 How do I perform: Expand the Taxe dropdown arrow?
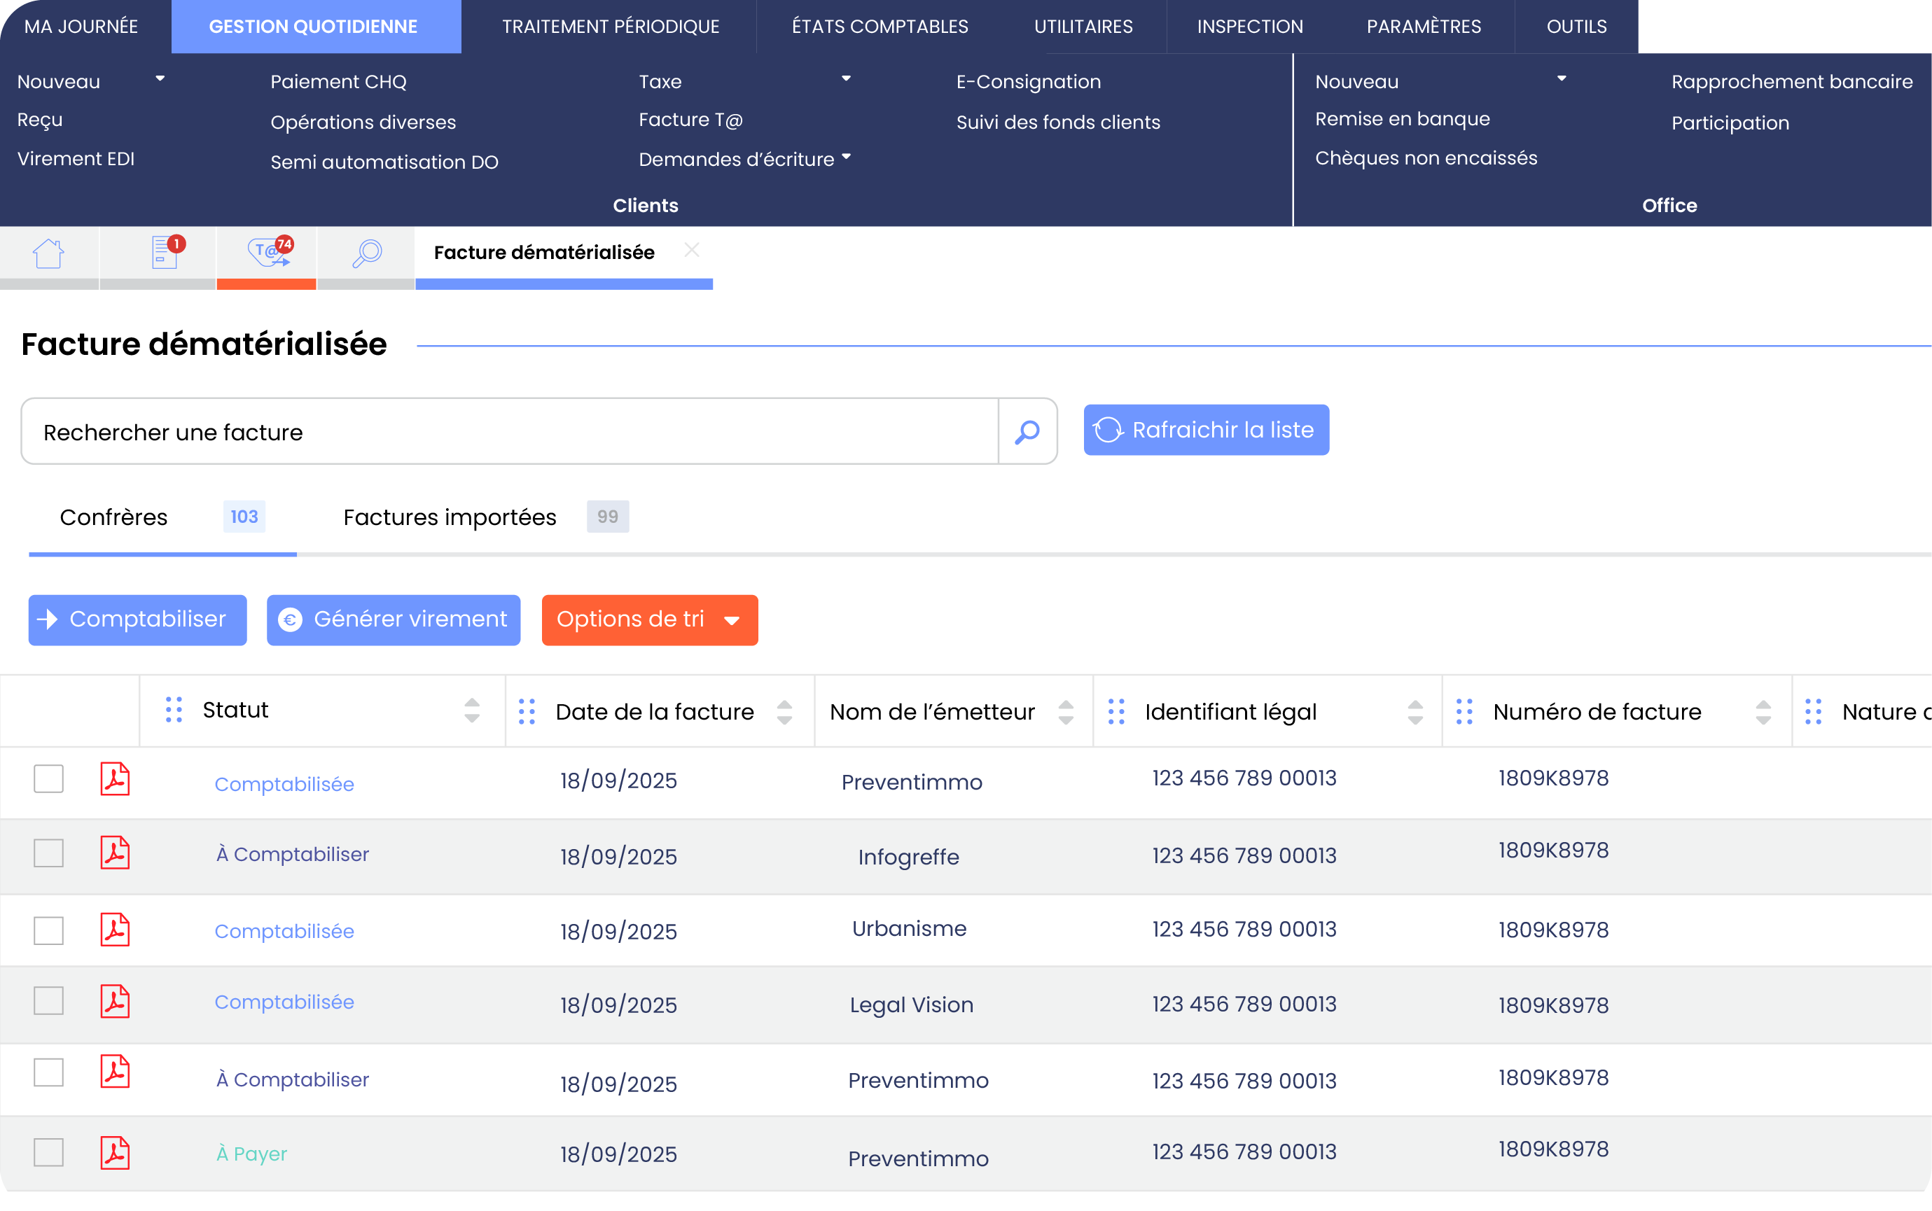[846, 79]
